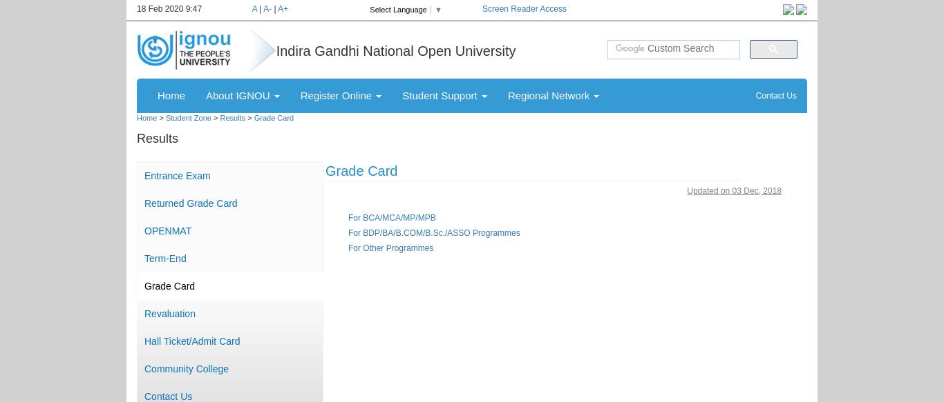The image size is (944, 402).
Task: Open the Regional Network dropdown
Action: tap(553, 96)
